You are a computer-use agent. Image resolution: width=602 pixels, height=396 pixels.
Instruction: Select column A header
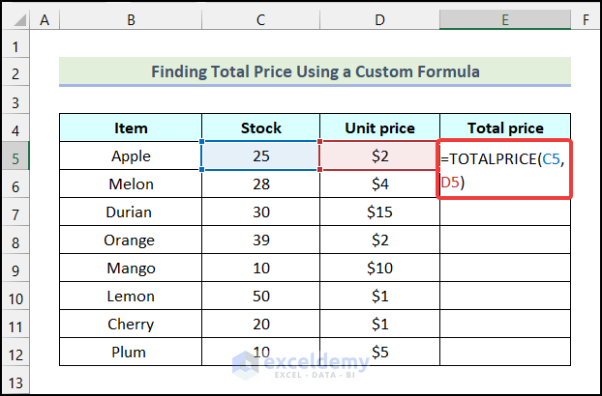pos(45,18)
